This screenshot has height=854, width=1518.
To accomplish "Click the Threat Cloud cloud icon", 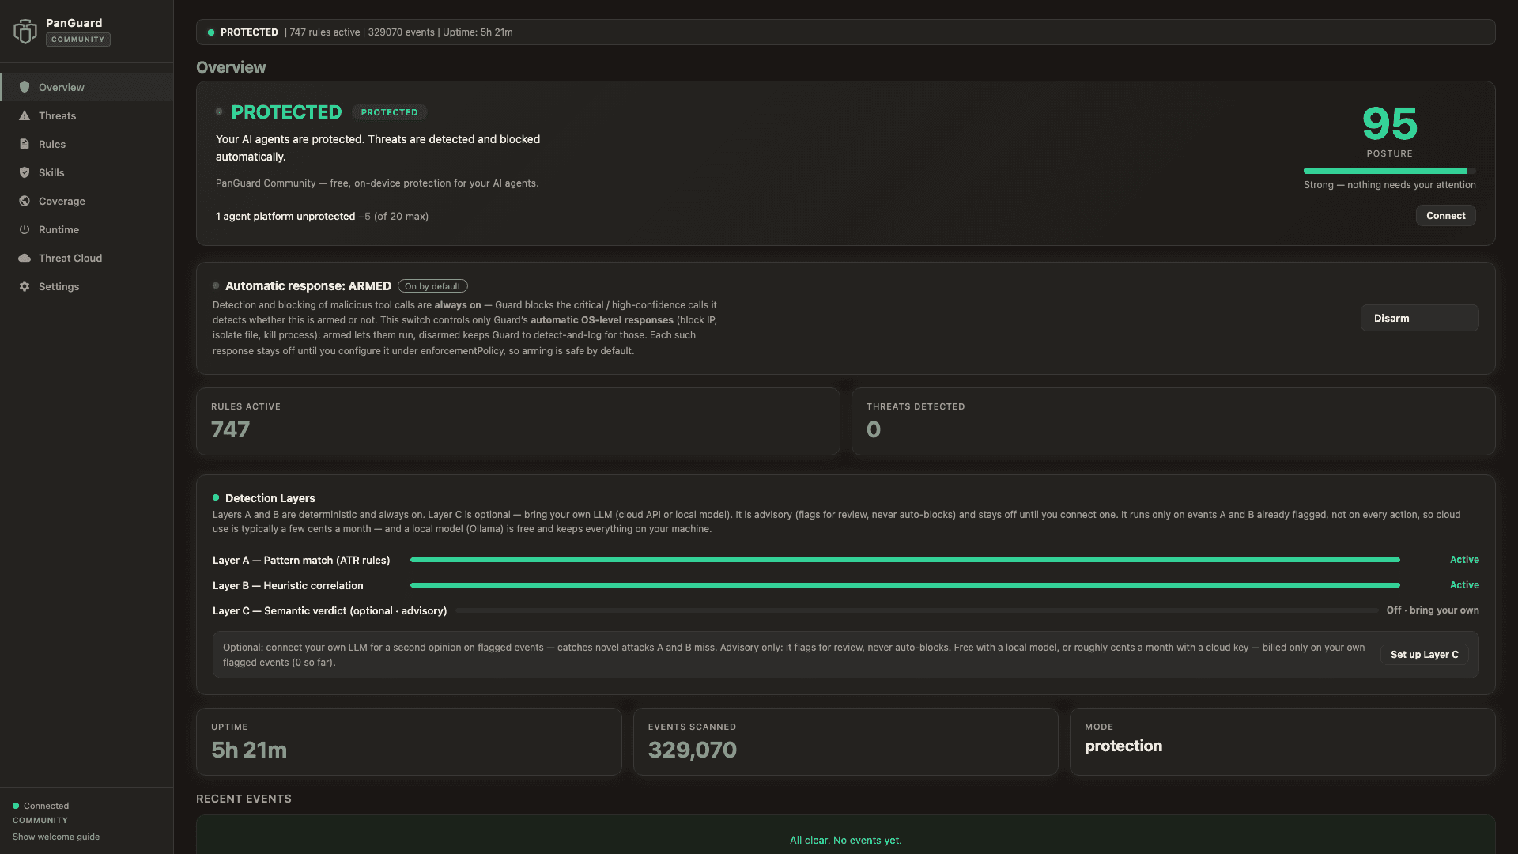I will pos(25,258).
